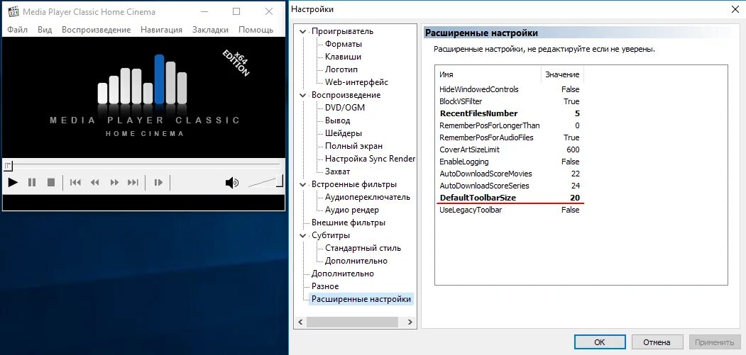Screen dimensions: 746x355
Task: Select the CoverArtSizeLimit setting row
Action: tap(510, 150)
